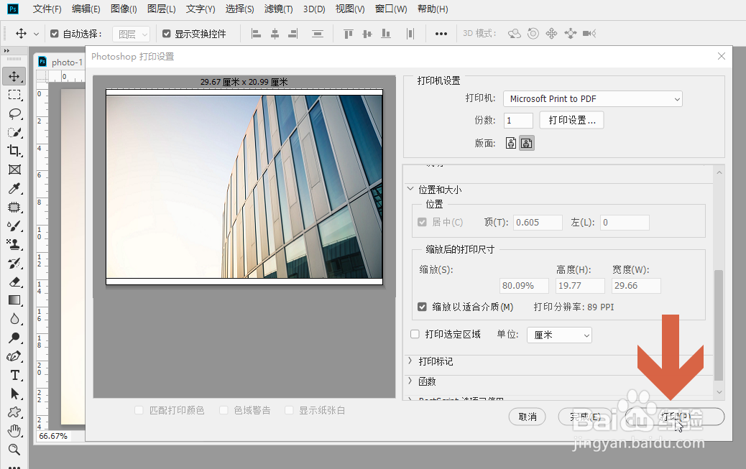Select the History Brush tool

coord(14,263)
